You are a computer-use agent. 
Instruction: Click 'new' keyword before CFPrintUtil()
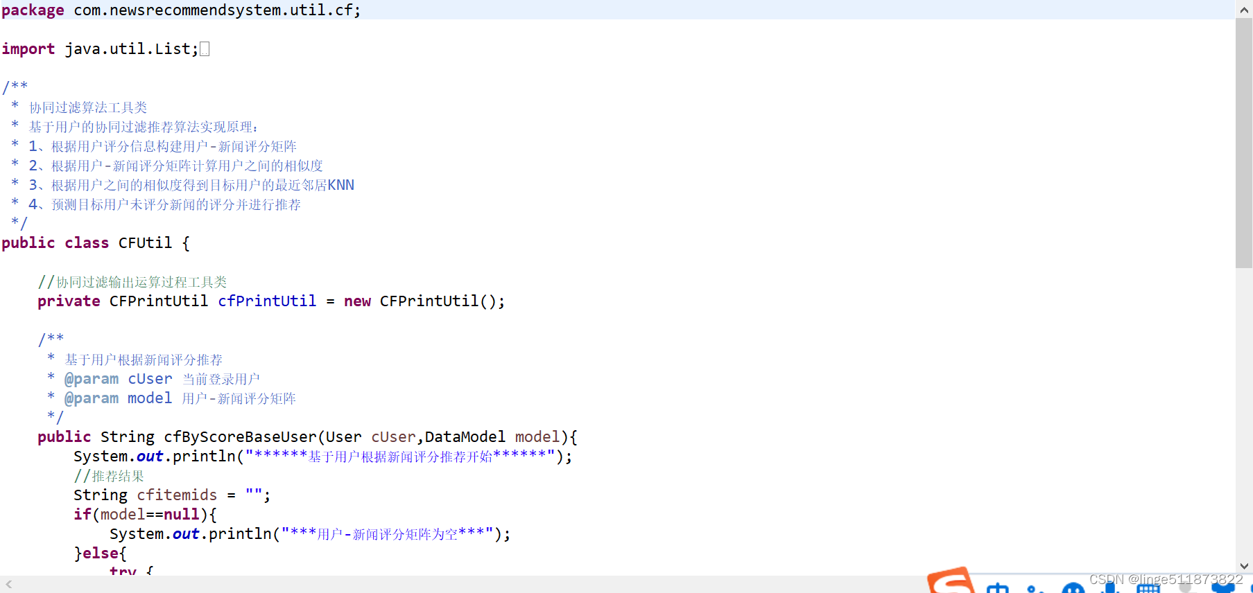[x=357, y=301]
